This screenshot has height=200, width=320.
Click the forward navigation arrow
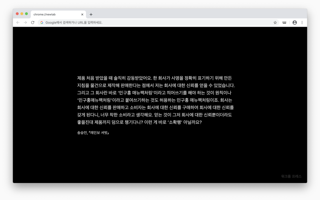pyautogui.click(x=25, y=22)
